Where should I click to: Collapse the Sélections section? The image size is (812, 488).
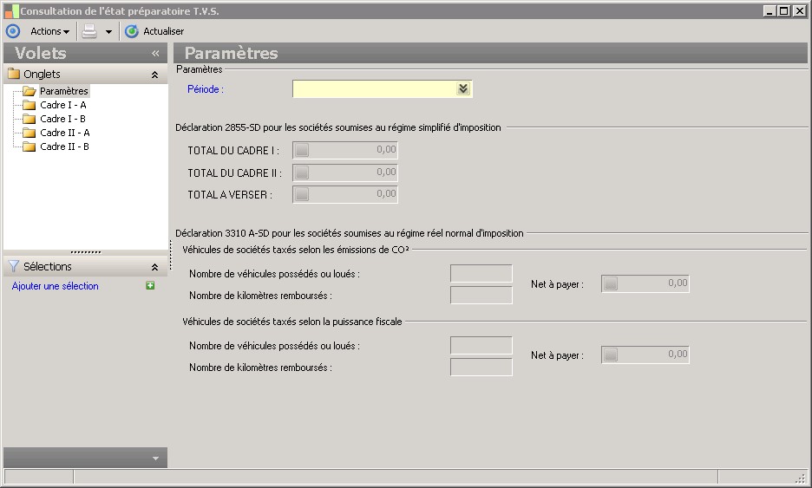(x=154, y=267)
